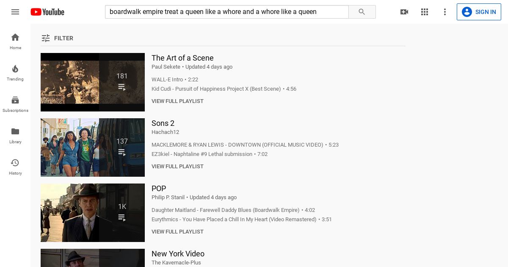Visit Hachach12's channel
Image resolution: width=508 pixels, height=267 pixels.
pos(165,132)
